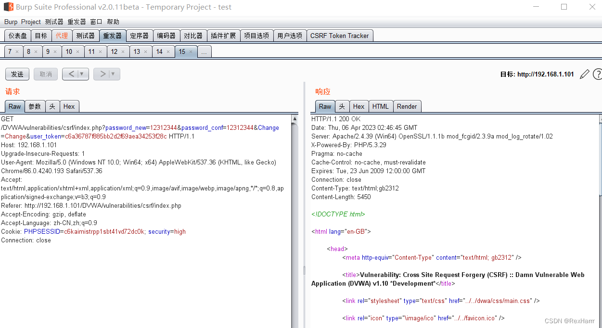This screenshot has height=328, width=602.
Task: Close repeater tab 10
Action: coord(77,51)
